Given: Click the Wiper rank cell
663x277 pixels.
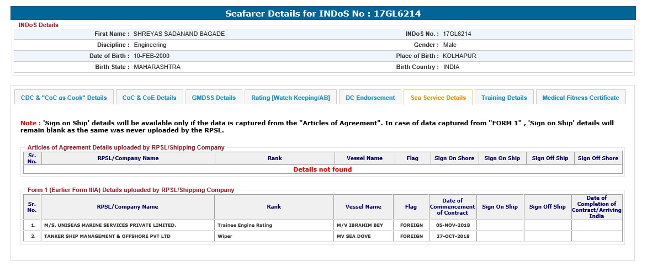Looking at the screenshot, I should [225, 236].
